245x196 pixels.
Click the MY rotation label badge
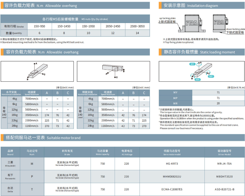[x=192, y=64]
